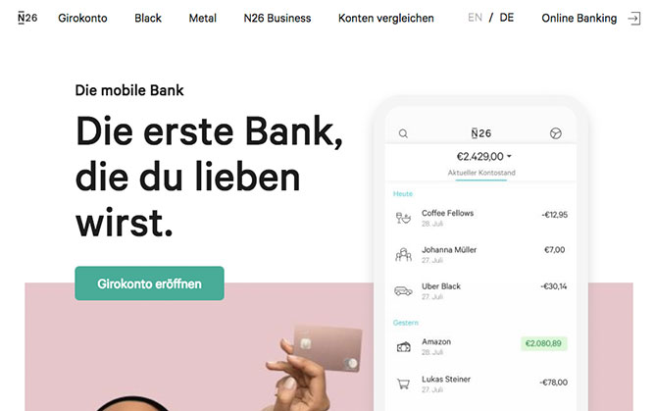Select the Coffee Fellows food and drink icon
The image size is (655, 411).
(403, 218)
